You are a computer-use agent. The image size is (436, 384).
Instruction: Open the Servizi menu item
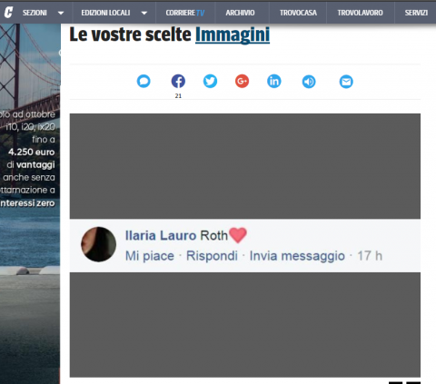416,13
